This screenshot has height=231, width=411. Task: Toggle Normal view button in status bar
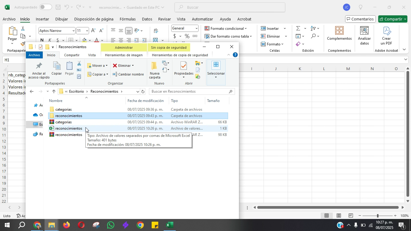click(x=326, y=216)
